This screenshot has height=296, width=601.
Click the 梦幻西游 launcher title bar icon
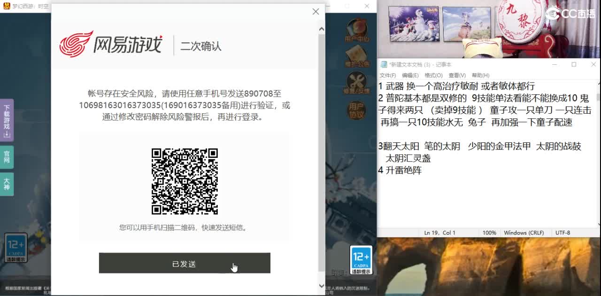point(6,6)
